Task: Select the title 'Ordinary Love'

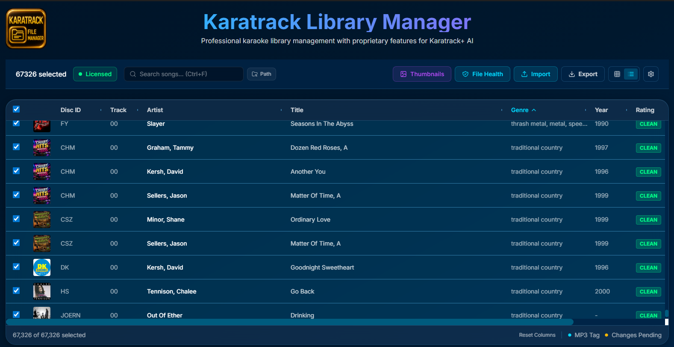Action: (x=310, y=219)
